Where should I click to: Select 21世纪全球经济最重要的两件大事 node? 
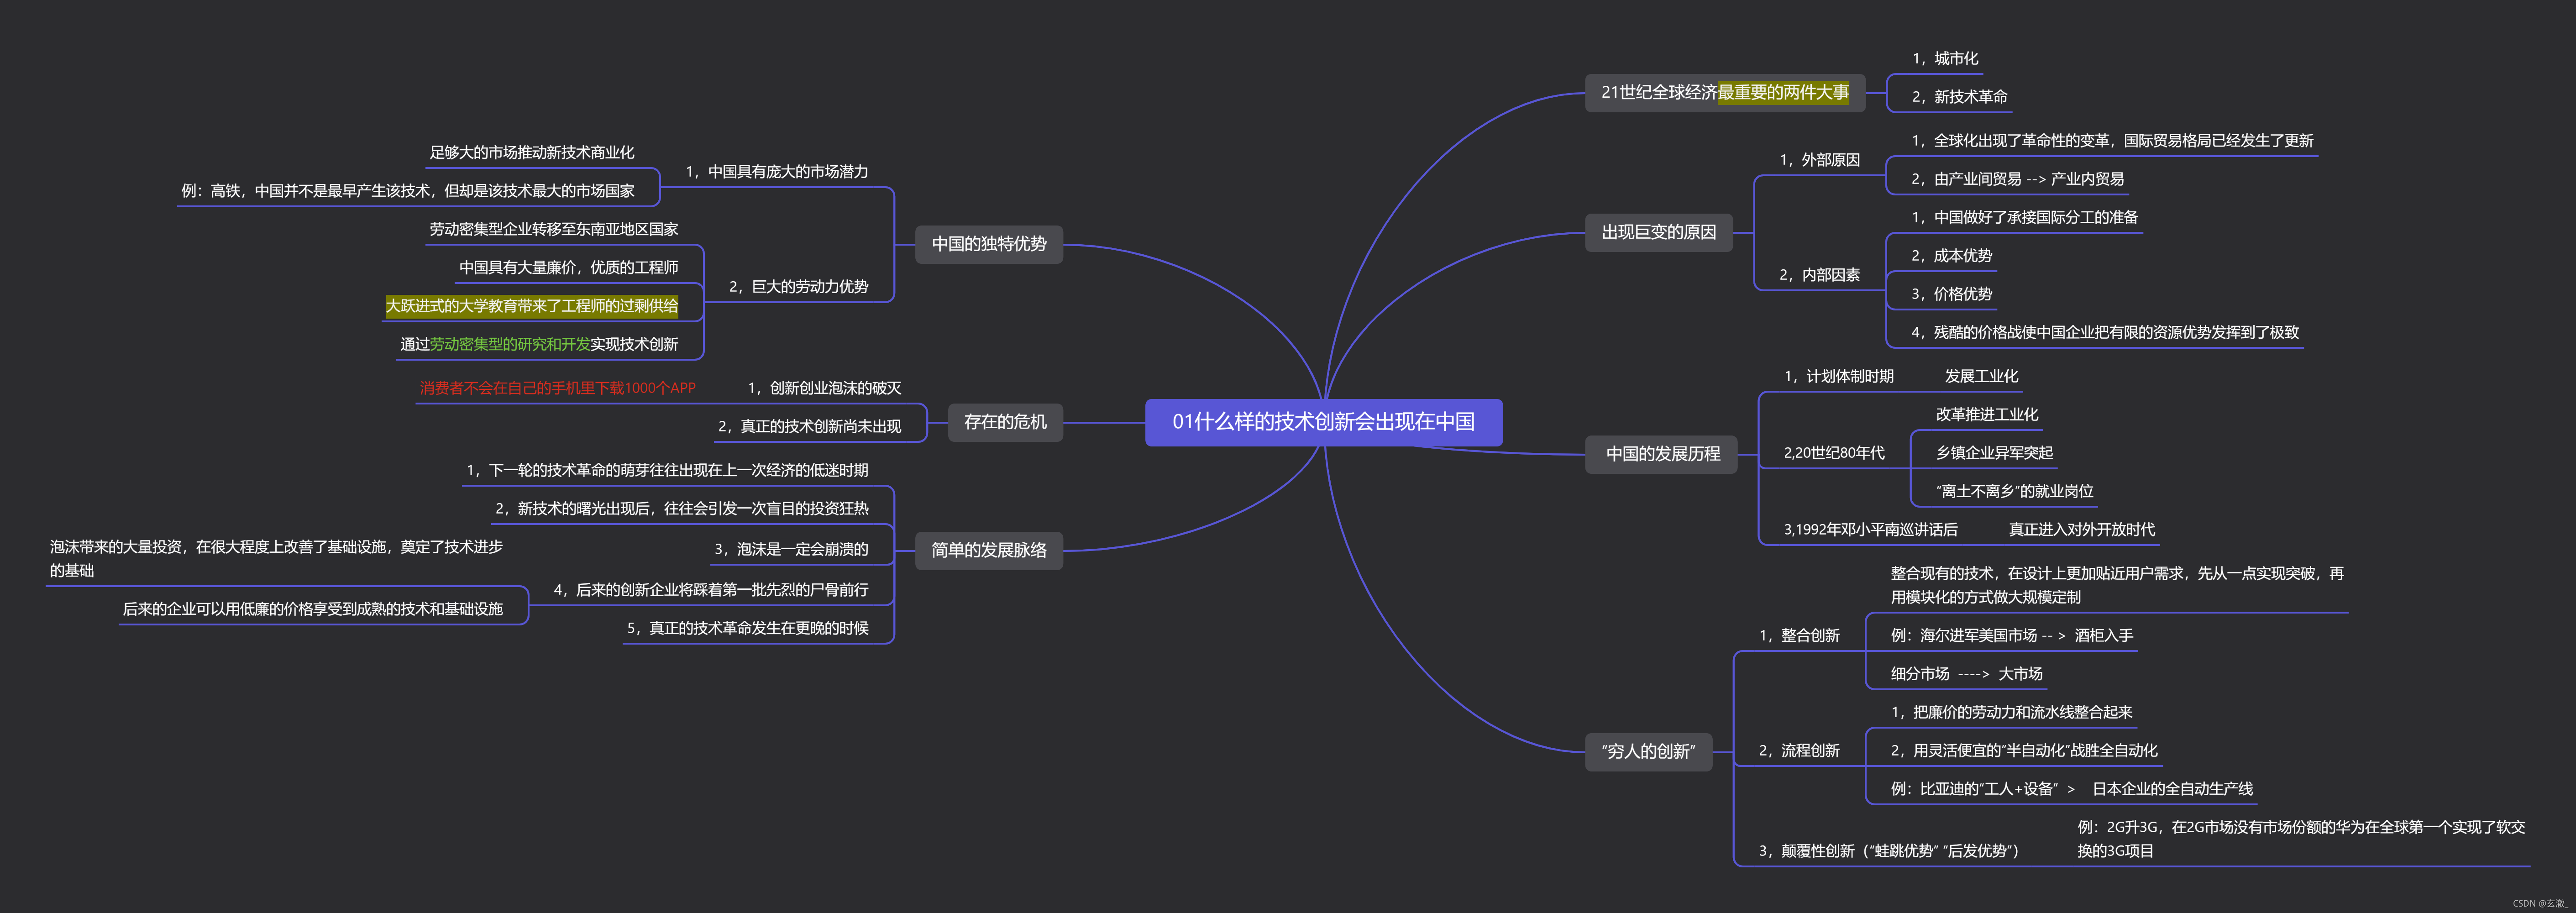tap(1724, 93)
